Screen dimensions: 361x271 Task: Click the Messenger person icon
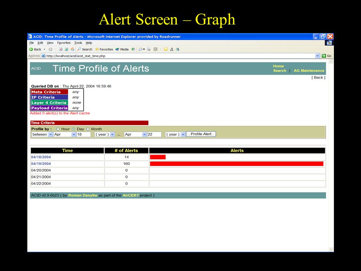(x=171, y=49)
